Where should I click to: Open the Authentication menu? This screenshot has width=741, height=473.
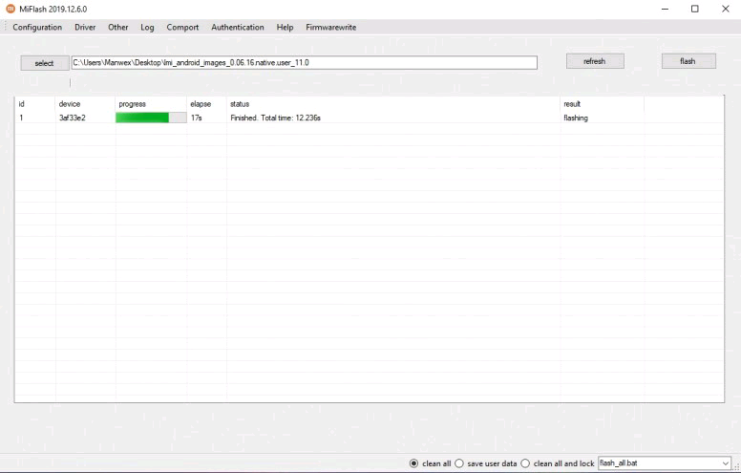click(x=238, y=28)
